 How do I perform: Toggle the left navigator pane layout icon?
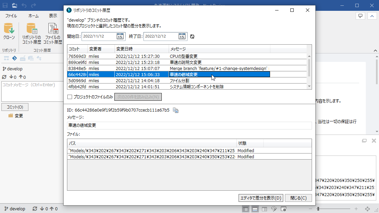(245, 209)
